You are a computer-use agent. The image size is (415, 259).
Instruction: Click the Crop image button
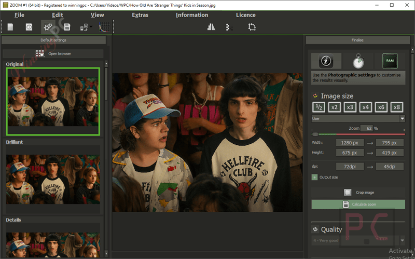coord(358,193)
